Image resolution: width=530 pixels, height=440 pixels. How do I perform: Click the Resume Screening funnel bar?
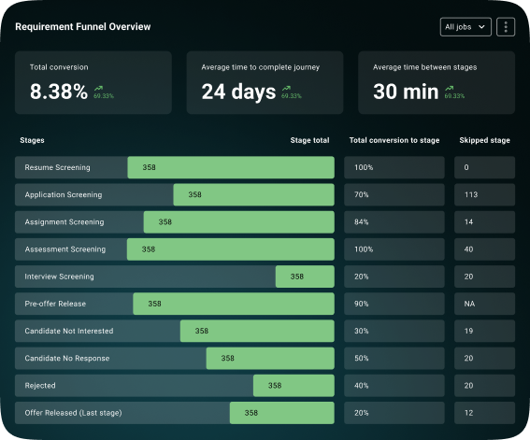click(231, 167)
